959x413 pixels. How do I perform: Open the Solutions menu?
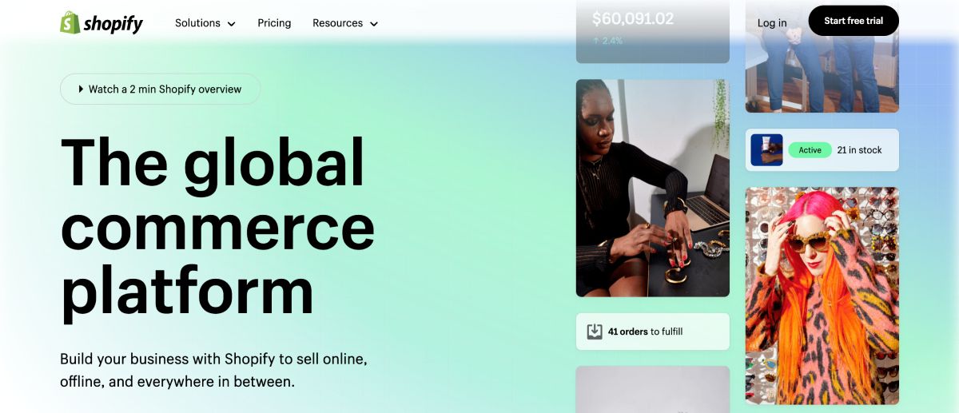point(205,23)
